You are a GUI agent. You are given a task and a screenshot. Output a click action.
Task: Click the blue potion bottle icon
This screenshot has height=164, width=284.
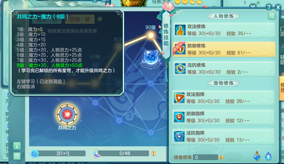pos(257,156)
